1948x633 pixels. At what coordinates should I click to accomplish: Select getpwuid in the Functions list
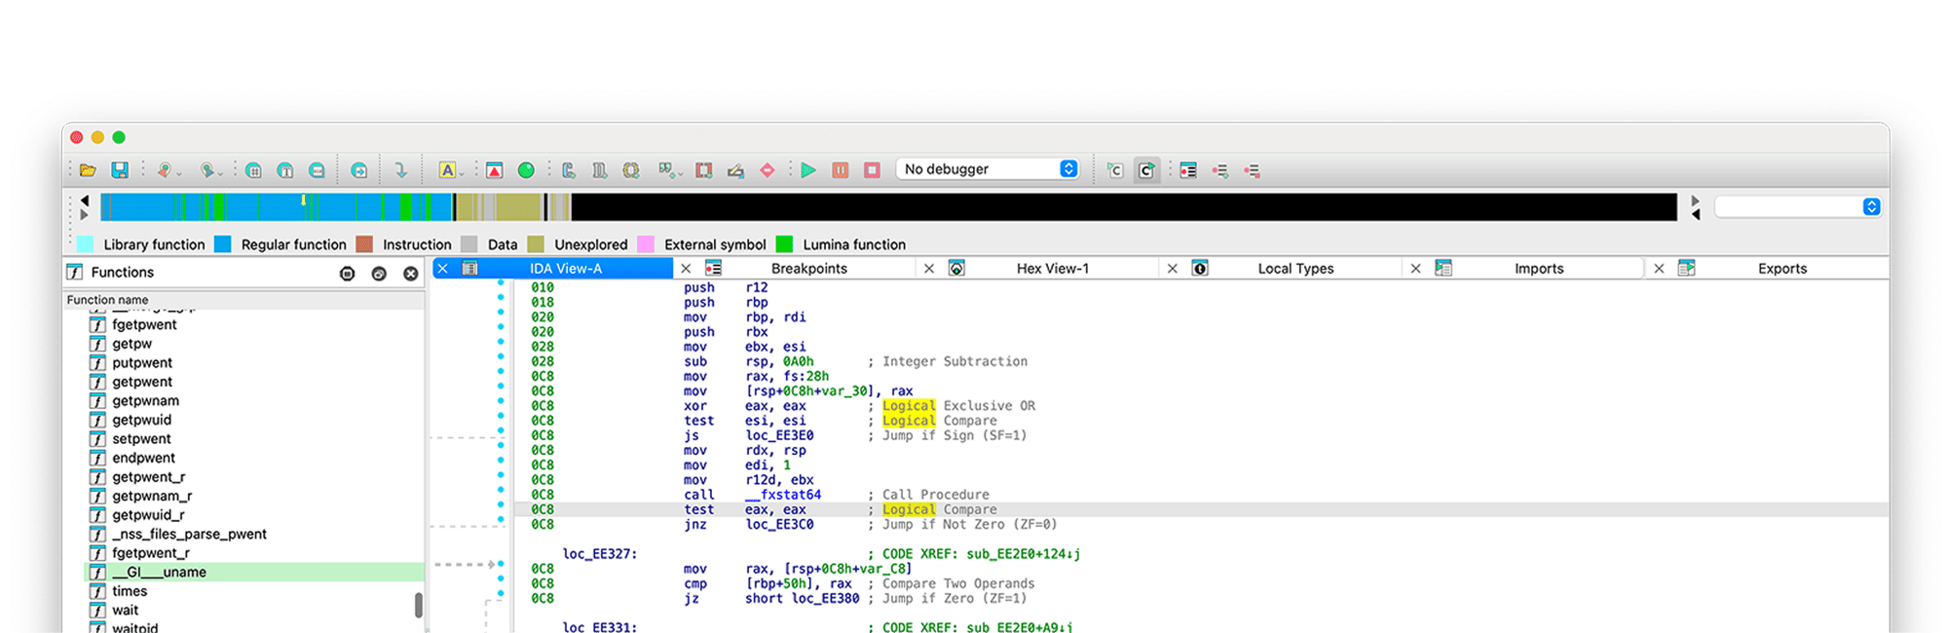141,420
